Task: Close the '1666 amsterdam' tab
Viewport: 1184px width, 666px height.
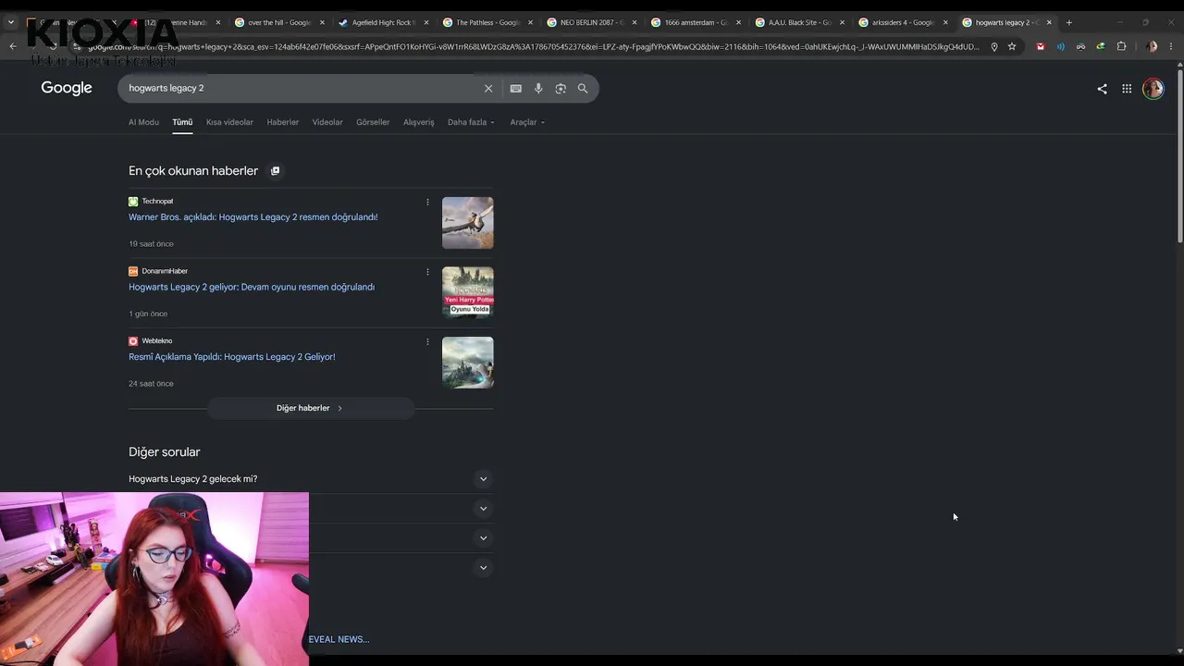Action: tap(738, 22)
